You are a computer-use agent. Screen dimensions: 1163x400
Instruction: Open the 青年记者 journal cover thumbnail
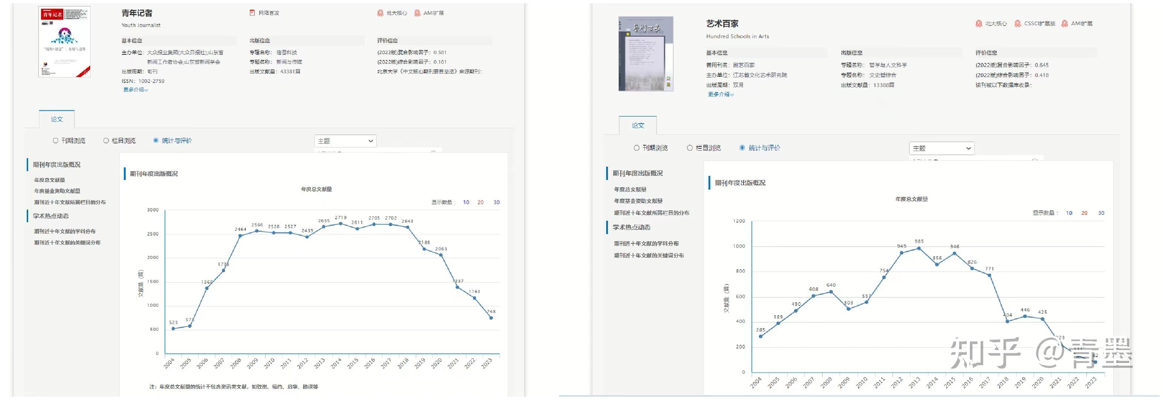[64, 41]
